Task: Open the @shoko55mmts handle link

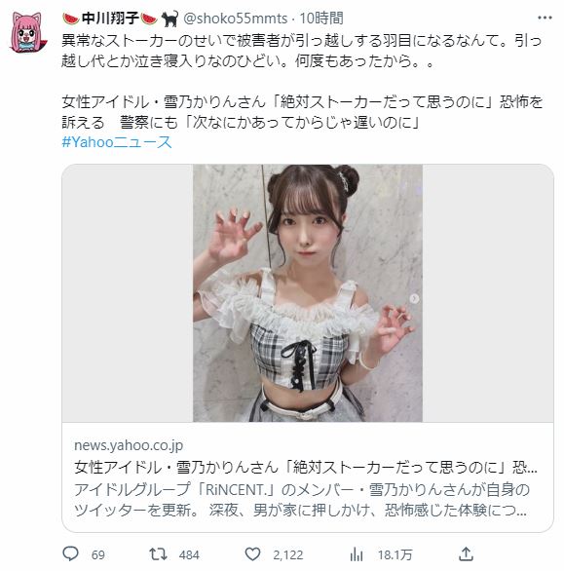Action: click(235, 19)
